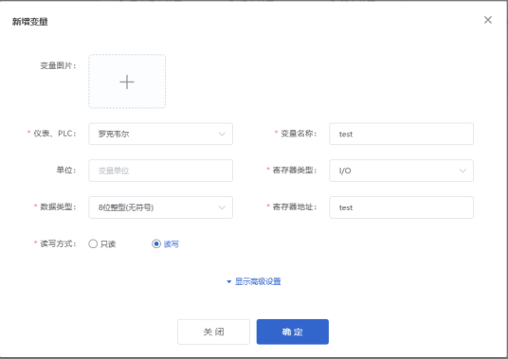Viewport: 508px width, 359px height.
Task: Click the 只读 label text
Action: (108, 244)
